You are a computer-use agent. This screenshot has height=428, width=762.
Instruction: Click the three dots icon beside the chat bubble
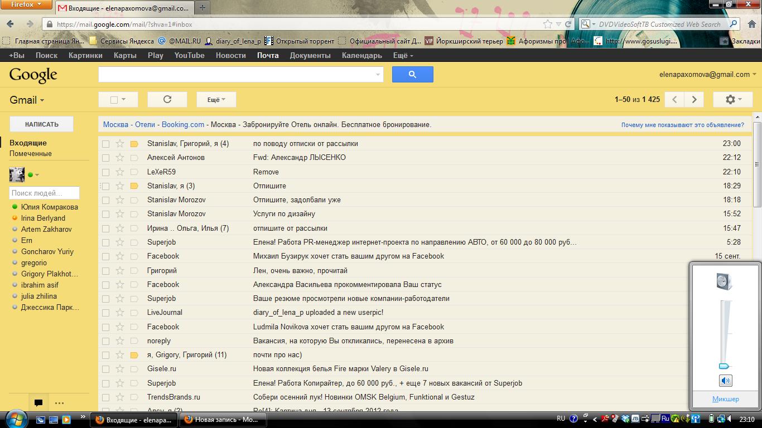pyautogui.click(x=59, y=403)
